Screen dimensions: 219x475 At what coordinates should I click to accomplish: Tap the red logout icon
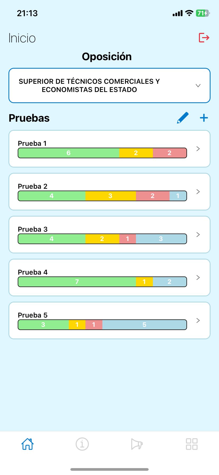tap(204, 38)
